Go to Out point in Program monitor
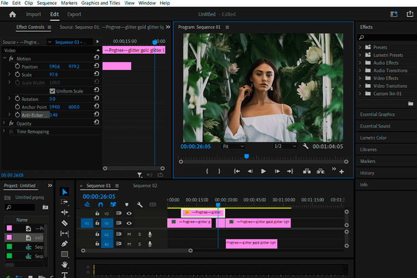Viewport: 417px width, 278px height. (x=290, y=171)
